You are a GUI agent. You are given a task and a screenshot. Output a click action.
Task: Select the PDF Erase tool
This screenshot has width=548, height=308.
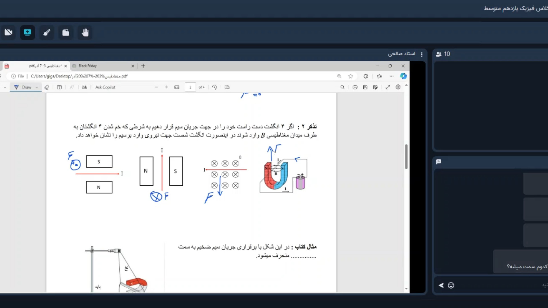pos(47,87)
